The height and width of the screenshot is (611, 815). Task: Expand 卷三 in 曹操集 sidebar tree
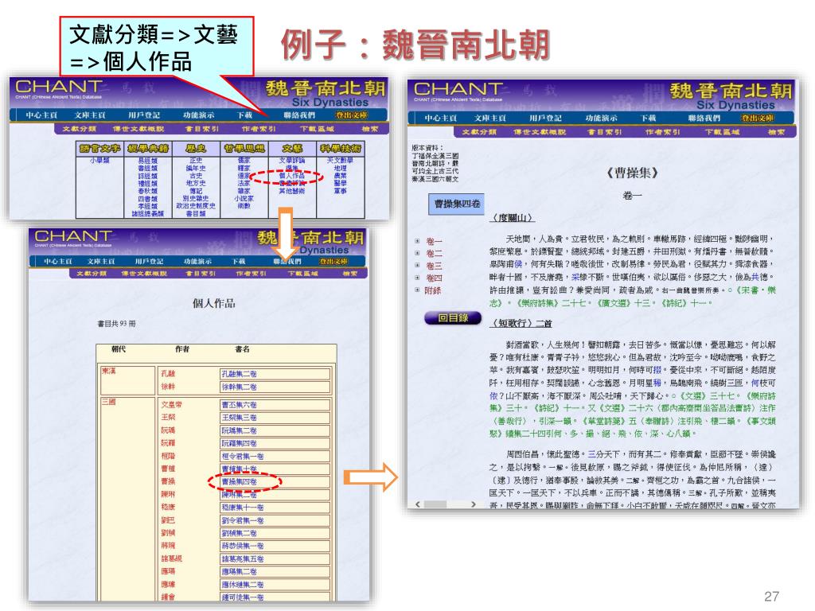417,266
